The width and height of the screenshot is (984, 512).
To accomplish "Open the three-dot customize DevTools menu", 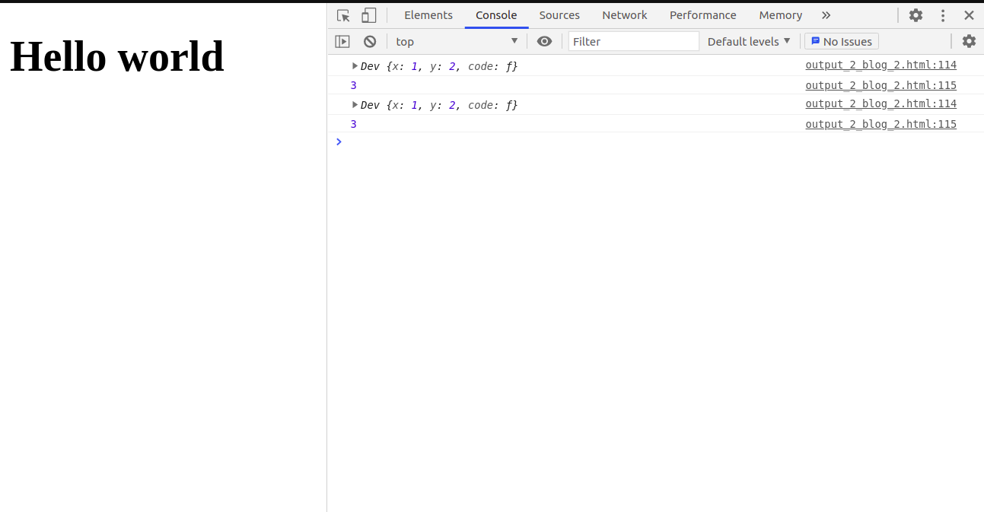I will (943, 14).
